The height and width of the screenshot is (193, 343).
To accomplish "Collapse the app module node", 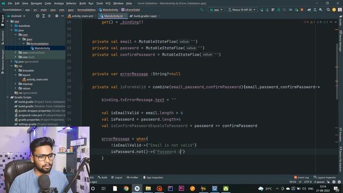I will click(8, 21).
